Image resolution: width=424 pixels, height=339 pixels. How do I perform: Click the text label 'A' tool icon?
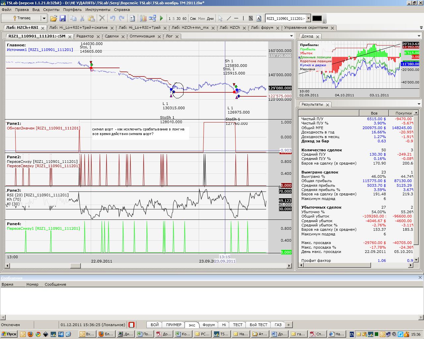click(x=259, y=19)
